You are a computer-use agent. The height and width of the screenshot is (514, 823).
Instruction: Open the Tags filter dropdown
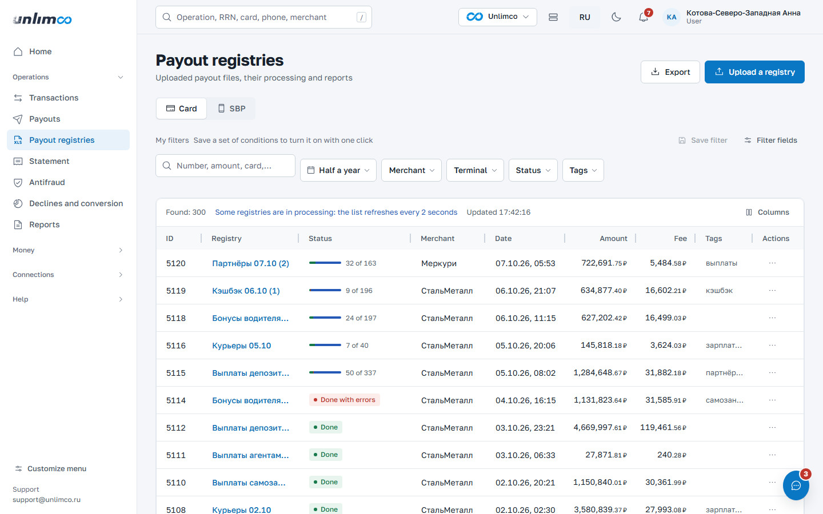(x=583, y=170)
